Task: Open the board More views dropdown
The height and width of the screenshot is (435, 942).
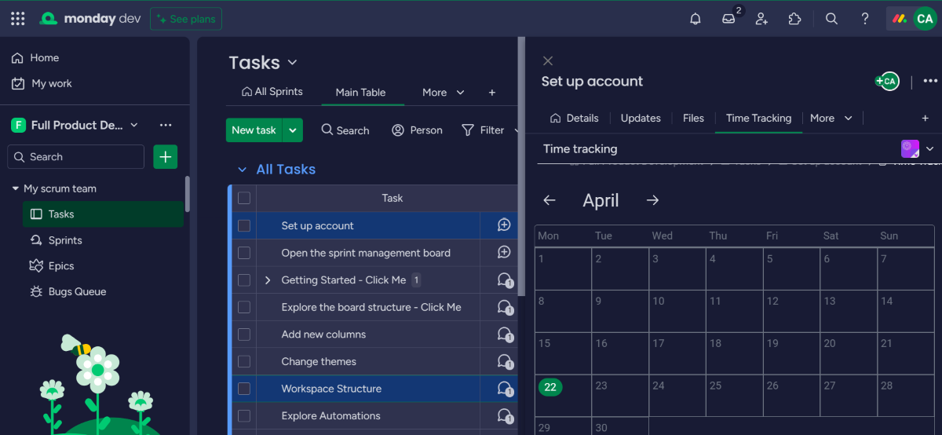Action: pos(444,92)
